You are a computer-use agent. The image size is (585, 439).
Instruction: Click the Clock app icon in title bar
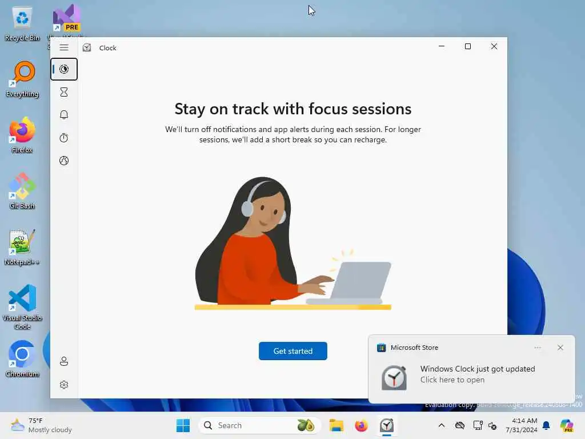(x=87, y=47)
